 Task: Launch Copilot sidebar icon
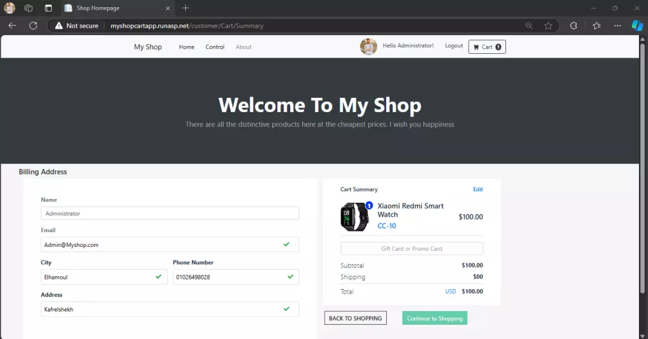pyautogui.click(x=637, y=26)
